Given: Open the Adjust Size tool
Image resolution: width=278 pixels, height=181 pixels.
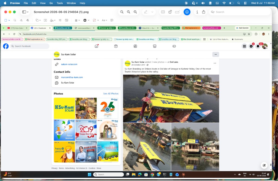Looking at the screenshot, I should click(x=67, y=20).
